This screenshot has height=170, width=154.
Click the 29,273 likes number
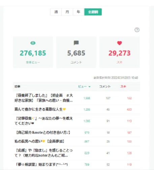click(120, 53)
